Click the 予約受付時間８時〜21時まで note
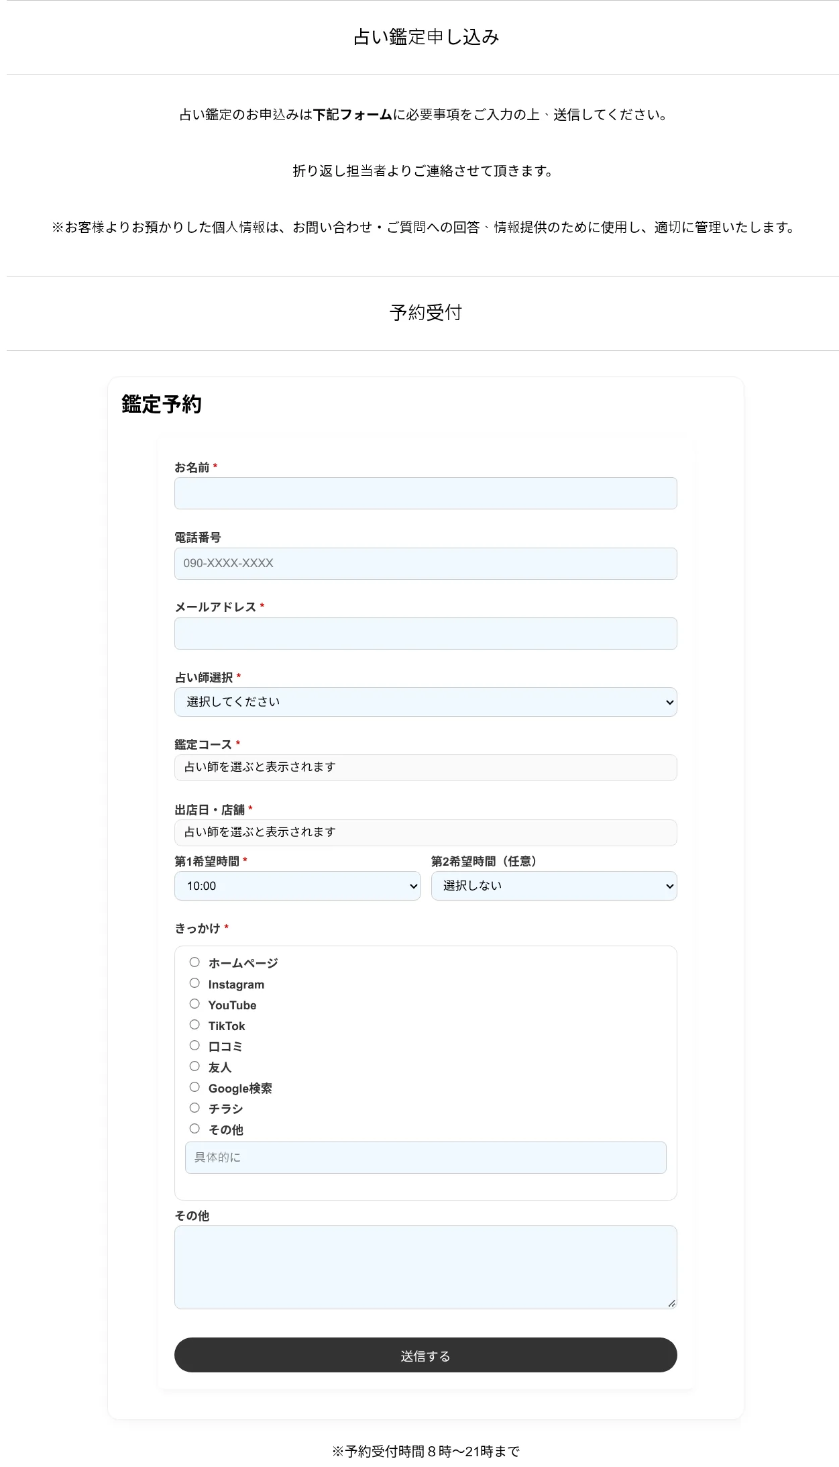 click(x=426, y=1452)
